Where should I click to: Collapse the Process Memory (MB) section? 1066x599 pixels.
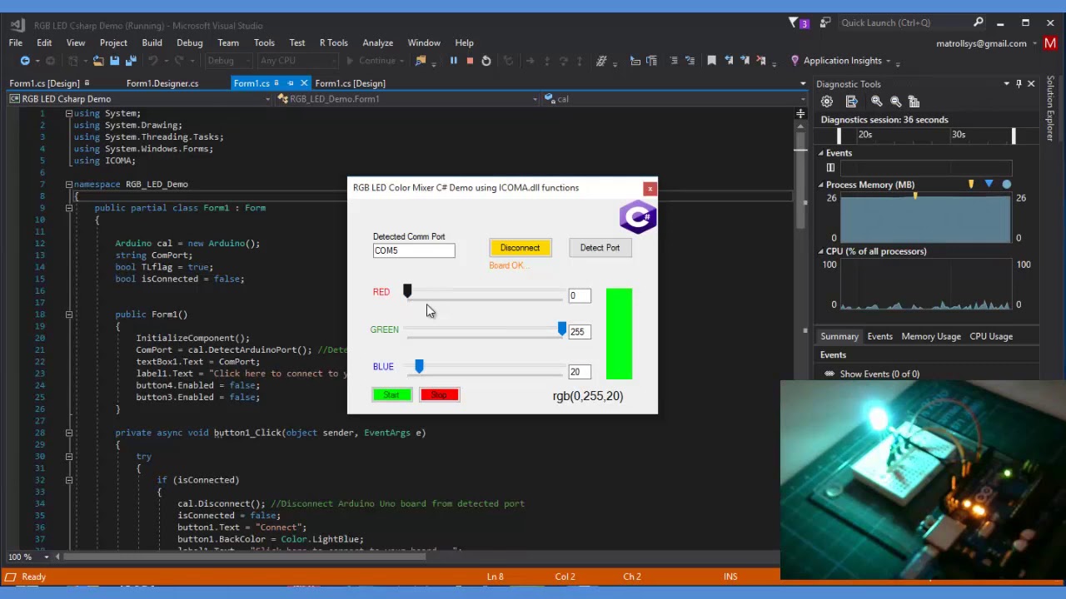click(x=820, y=185)
